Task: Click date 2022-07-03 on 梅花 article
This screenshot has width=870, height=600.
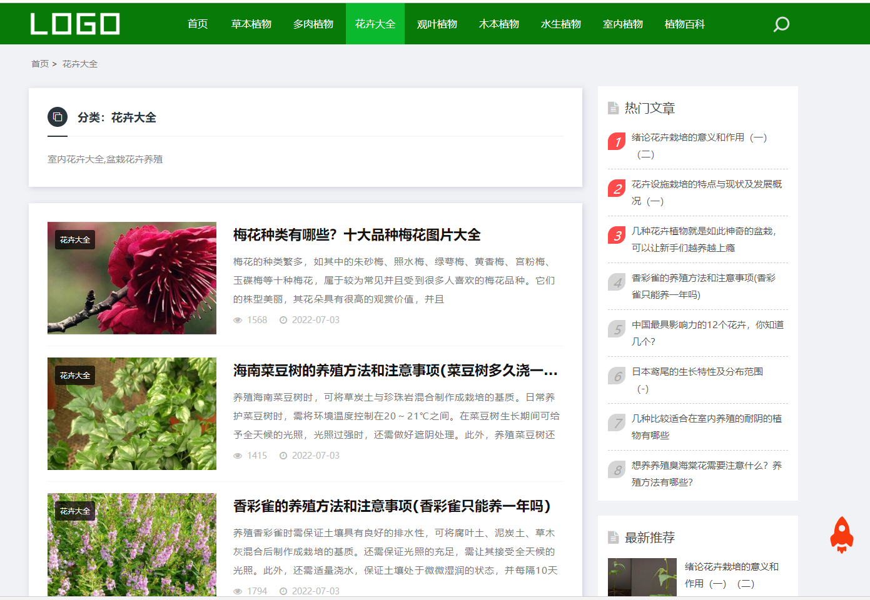Action: 316,320
